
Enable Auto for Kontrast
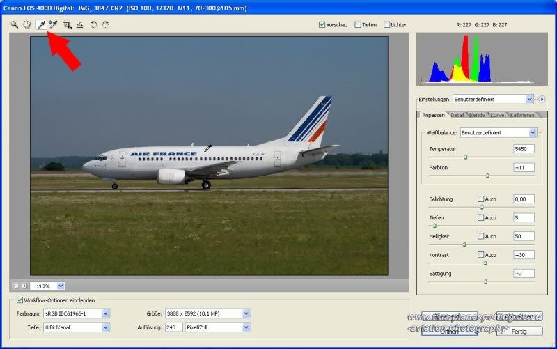(x=480, y=255)
